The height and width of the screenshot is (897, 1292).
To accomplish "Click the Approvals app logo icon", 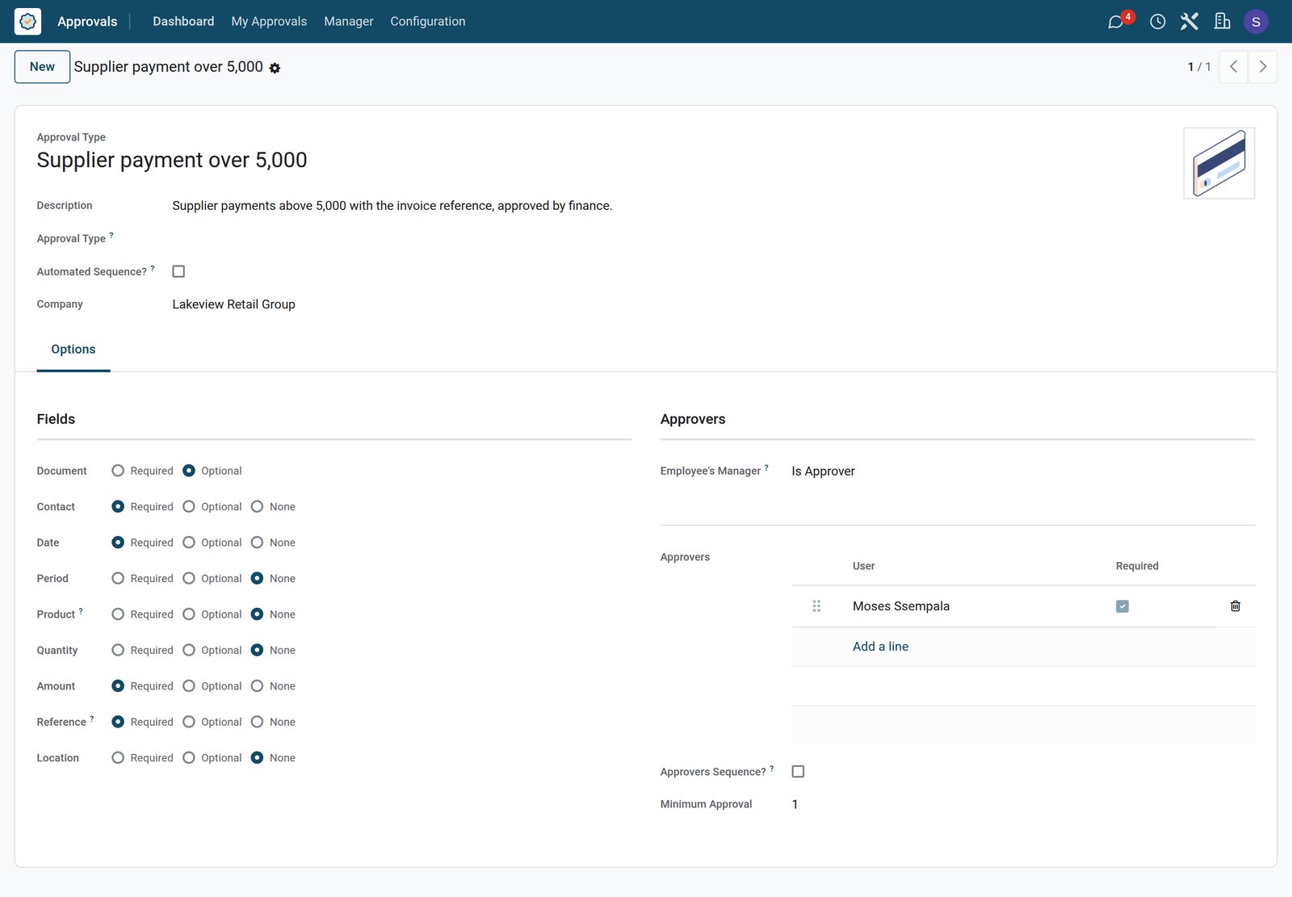I will pos(27,21).
